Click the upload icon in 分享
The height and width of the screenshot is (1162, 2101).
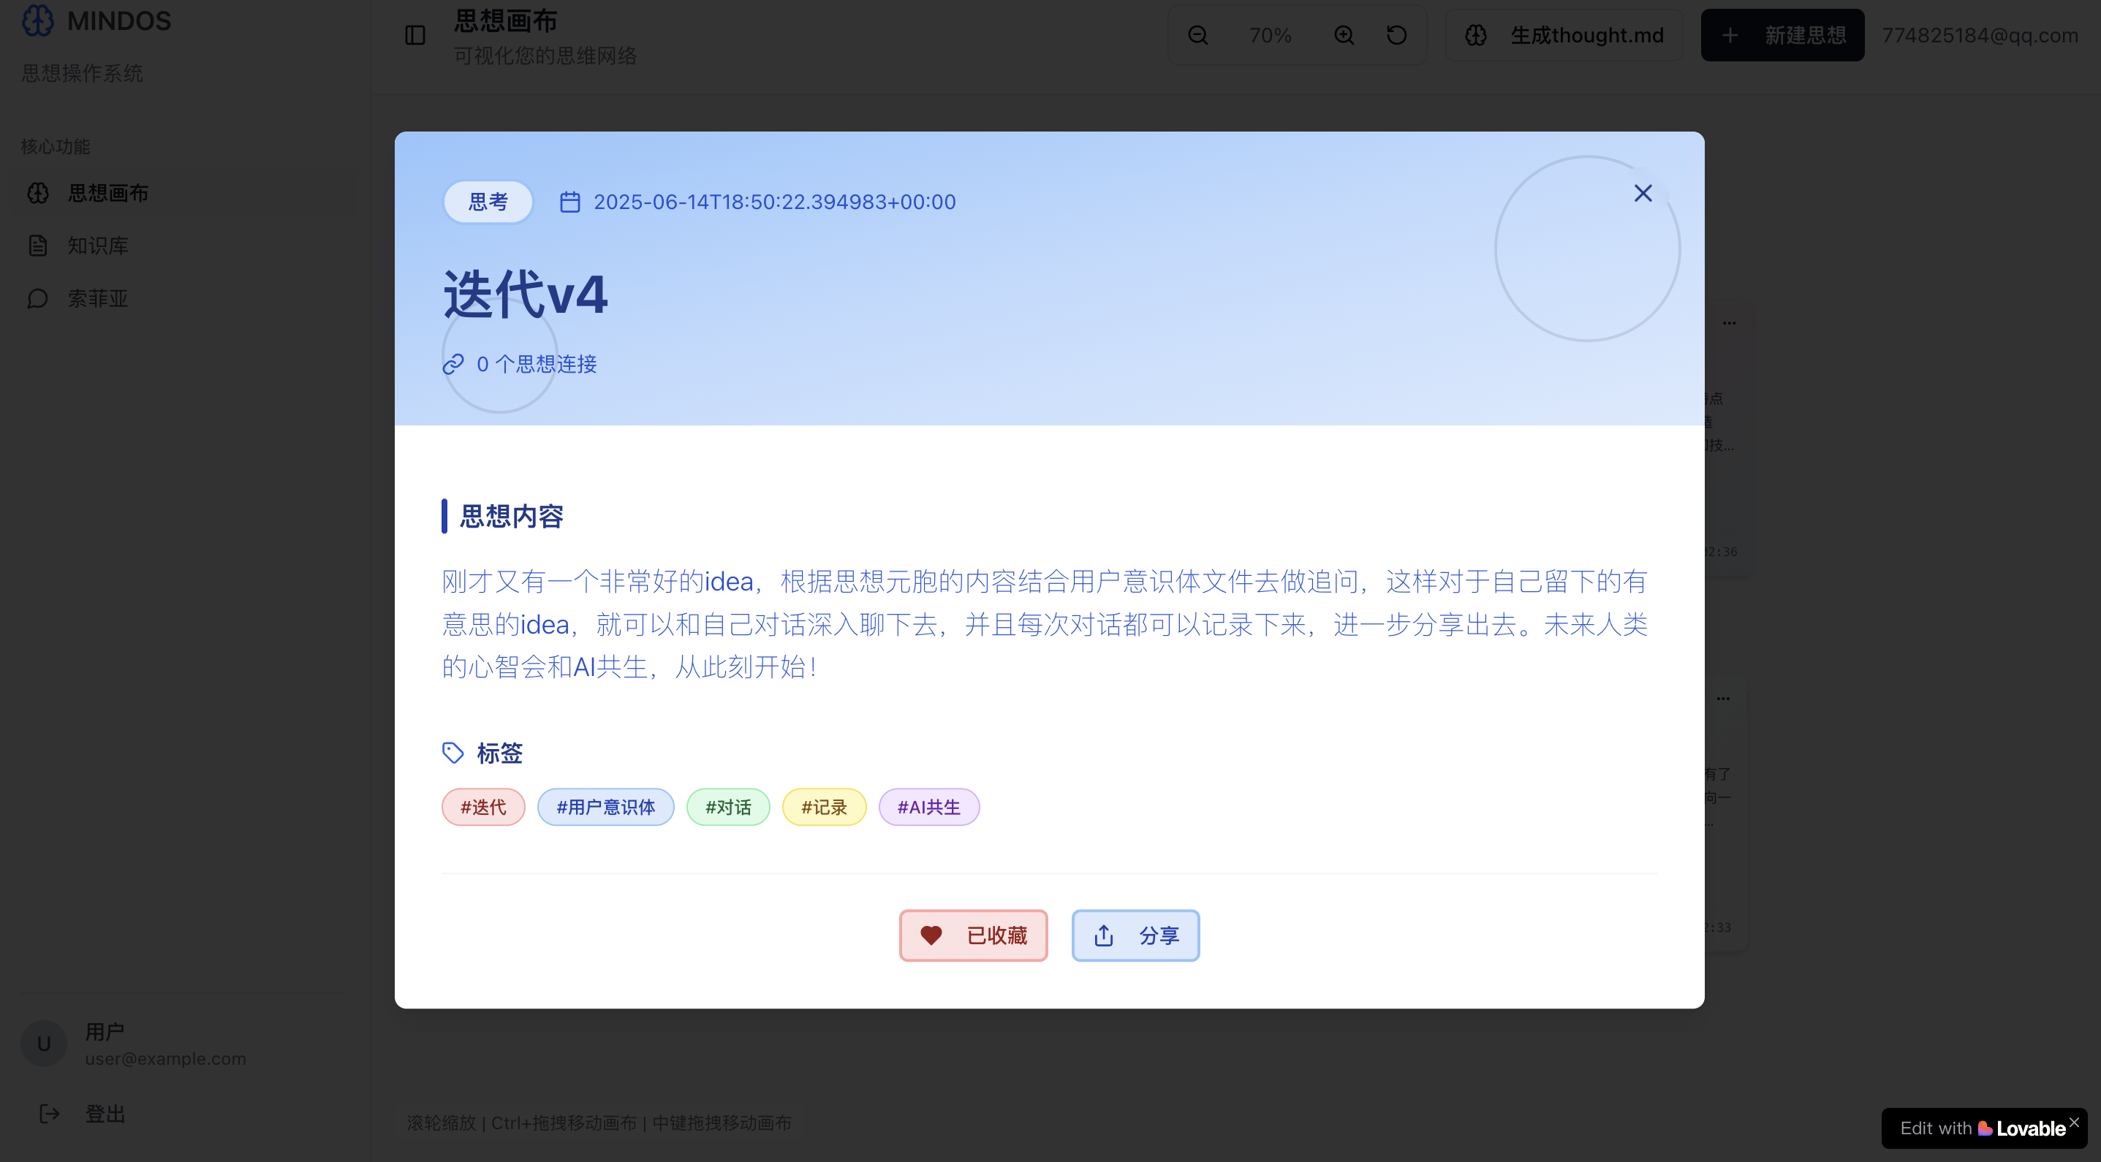1104,935
